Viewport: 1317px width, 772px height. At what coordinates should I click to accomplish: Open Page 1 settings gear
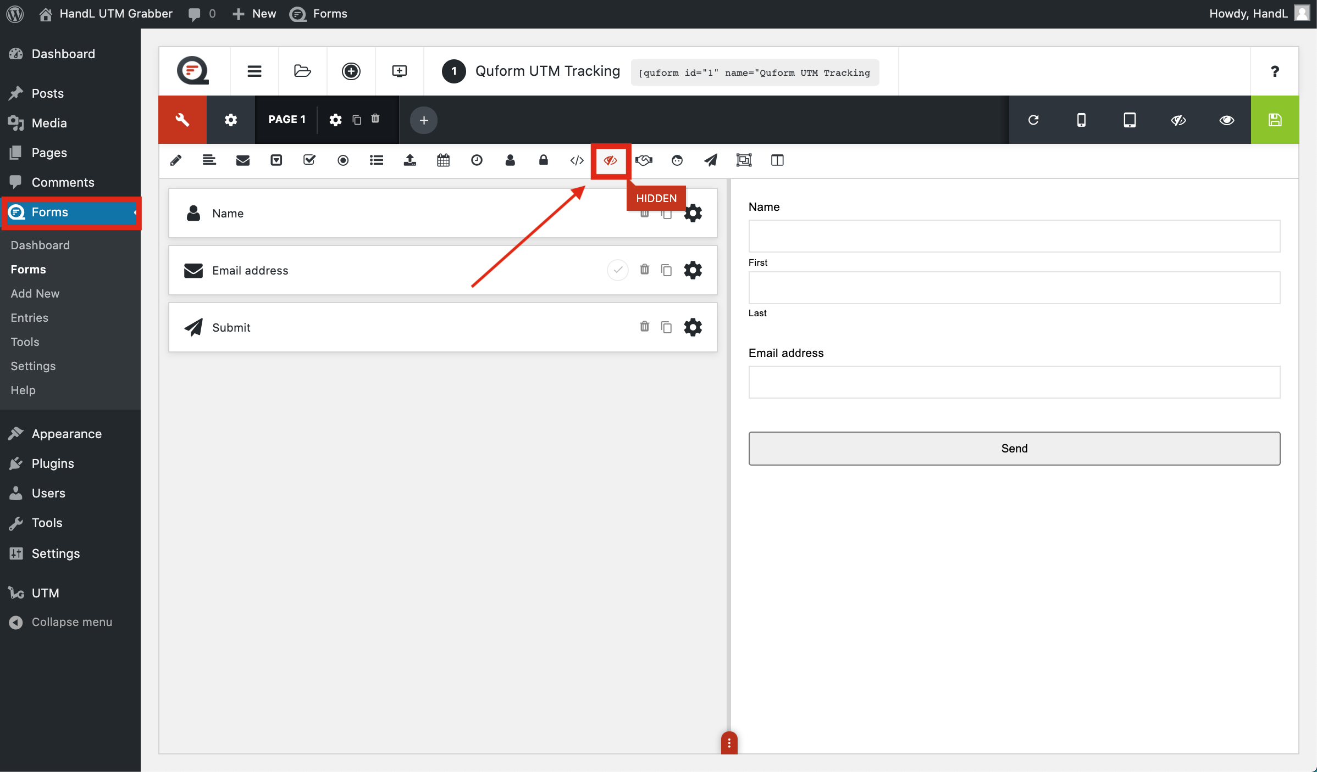coord(335,120)
